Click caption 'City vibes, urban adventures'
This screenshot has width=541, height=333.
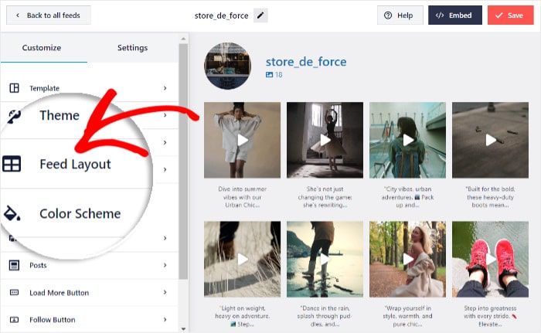tap(408, 197)
